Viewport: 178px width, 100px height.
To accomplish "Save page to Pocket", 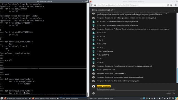I will [168, 5].
